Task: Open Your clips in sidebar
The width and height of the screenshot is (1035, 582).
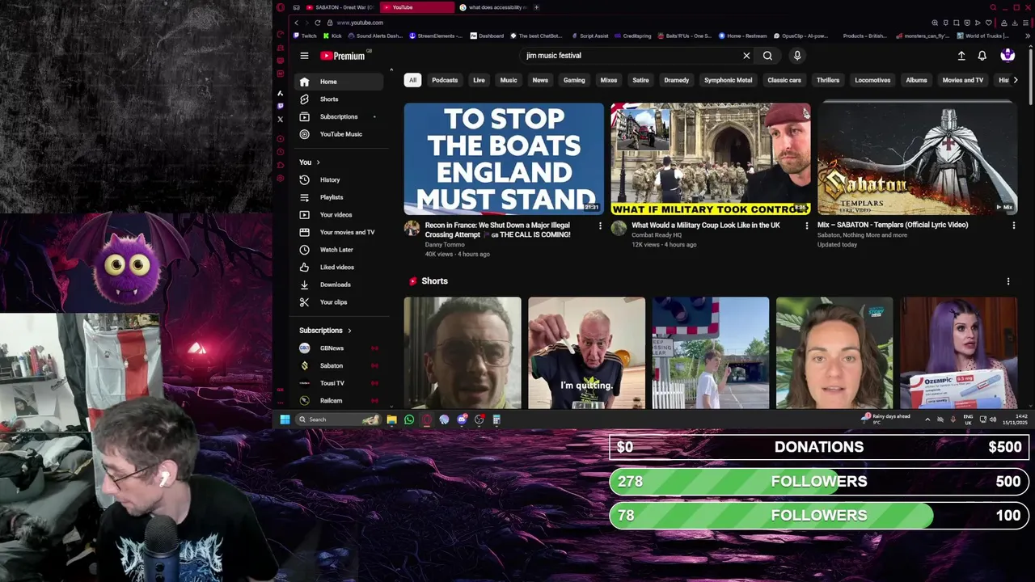Action: pyautogui.click(x=338, y=302)
